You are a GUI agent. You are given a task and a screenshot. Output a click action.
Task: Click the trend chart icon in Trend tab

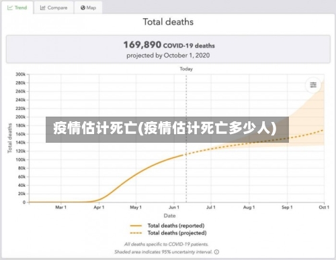tap(10, 7)
